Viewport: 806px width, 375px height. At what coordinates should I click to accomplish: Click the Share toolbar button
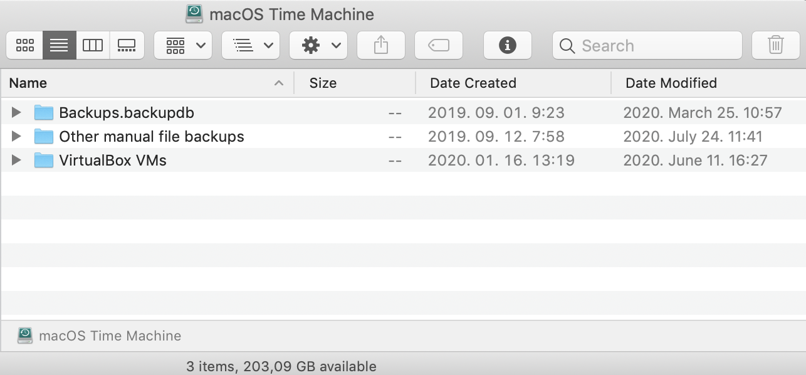(x=381, y=45)
